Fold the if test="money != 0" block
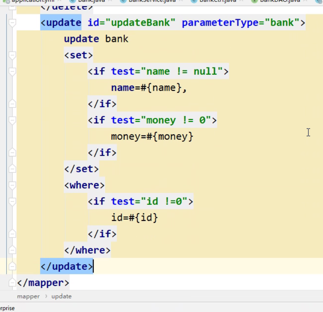Viewport: 323px width, 312px height. [x=12, y=120]
